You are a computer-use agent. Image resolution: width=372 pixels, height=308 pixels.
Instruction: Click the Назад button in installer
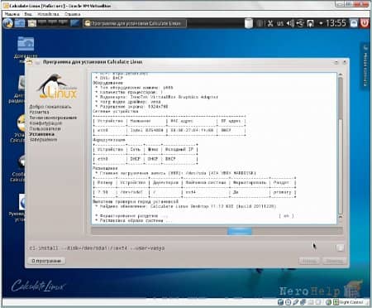[309, 261]
